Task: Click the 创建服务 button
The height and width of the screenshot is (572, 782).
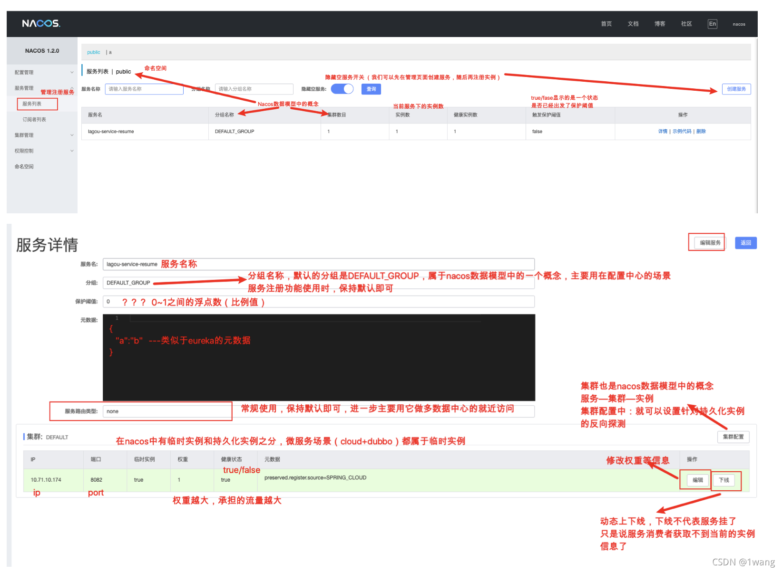Action: 736,89
